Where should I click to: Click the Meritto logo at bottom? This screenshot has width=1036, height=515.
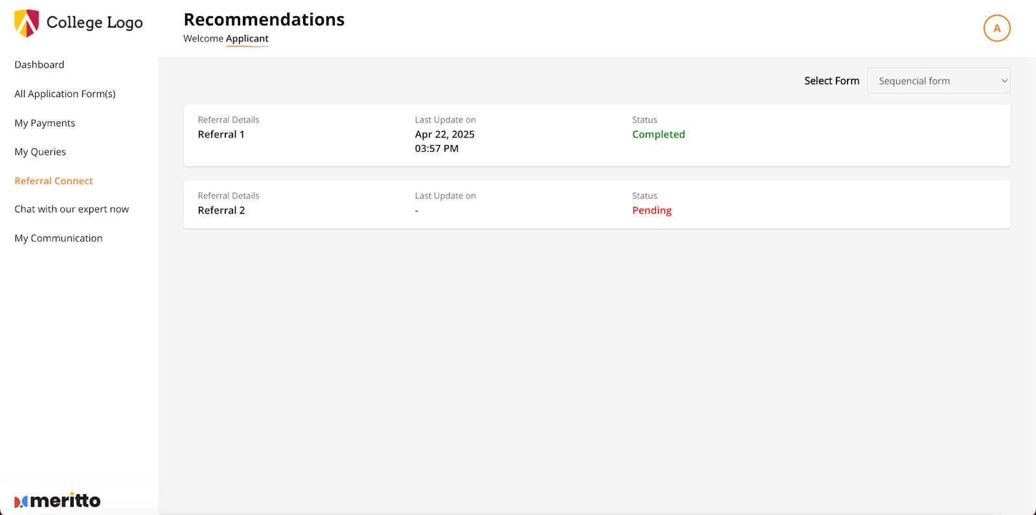pos(58,501)
